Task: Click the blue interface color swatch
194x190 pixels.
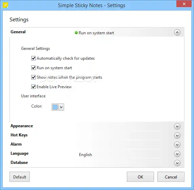Action: [55, 107]
